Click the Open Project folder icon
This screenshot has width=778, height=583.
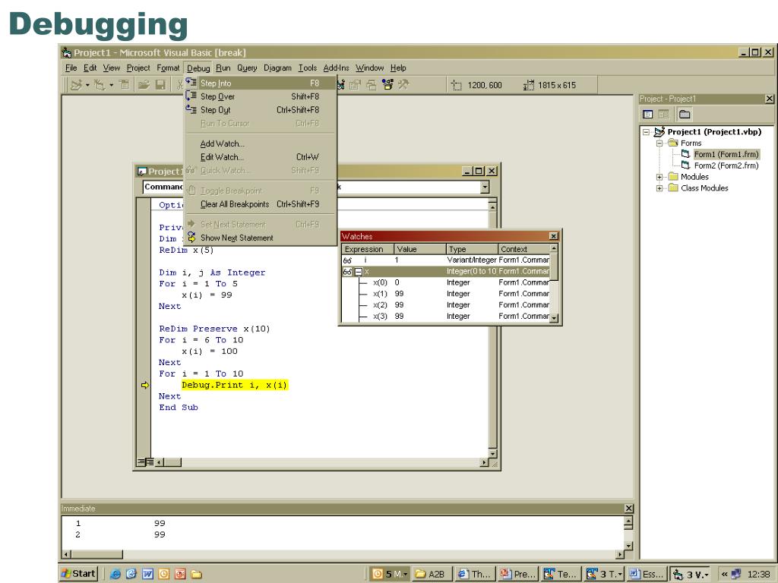pos(144,85)
